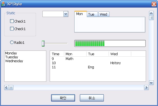This screenshot has width=158, height=106.
Task: Click the vertical scrollbar up arrow
Action: coord(151,13)
